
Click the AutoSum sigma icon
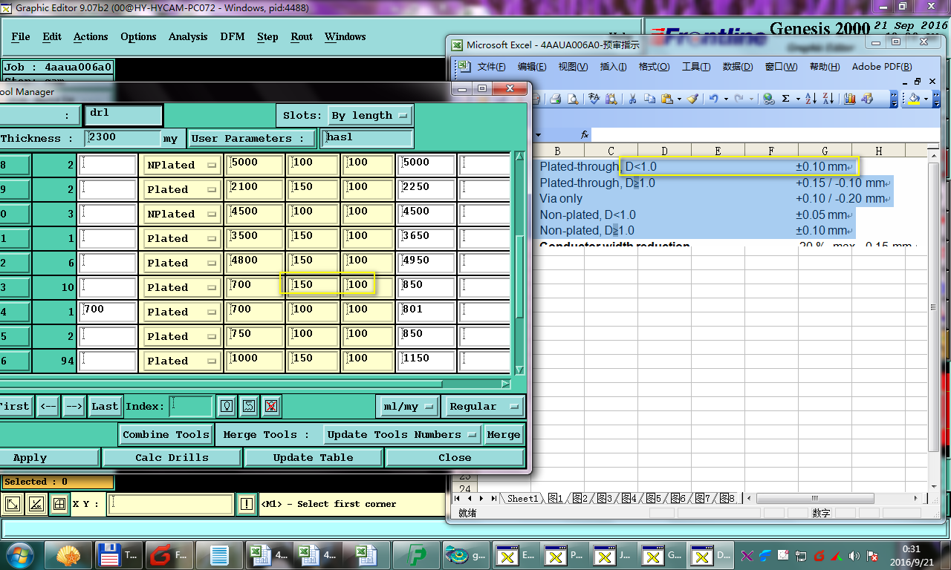click(786, 99)
